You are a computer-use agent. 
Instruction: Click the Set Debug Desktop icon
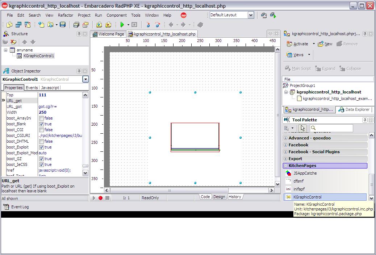(273, 15)
